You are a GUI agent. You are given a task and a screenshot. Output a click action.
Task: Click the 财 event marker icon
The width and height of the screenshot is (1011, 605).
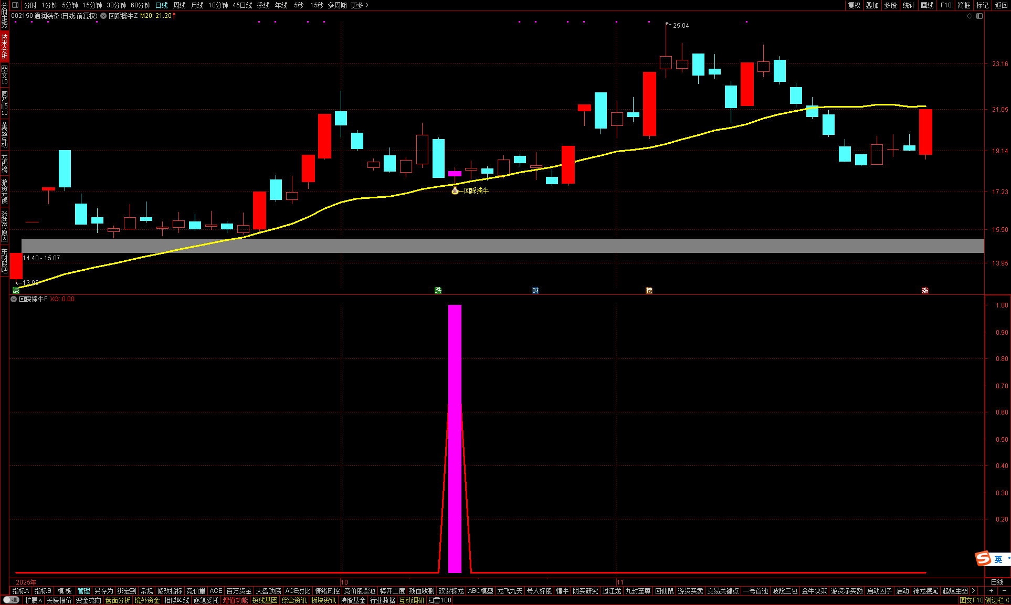pos(535,290)
